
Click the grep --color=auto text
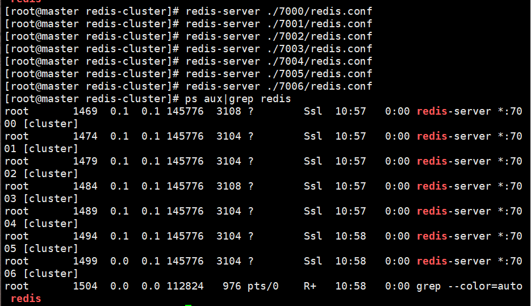click(469, 287)
